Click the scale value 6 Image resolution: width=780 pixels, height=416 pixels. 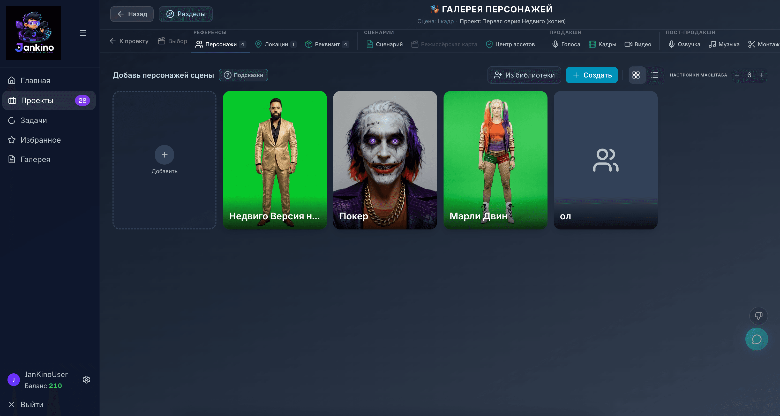tap(749, 75)
